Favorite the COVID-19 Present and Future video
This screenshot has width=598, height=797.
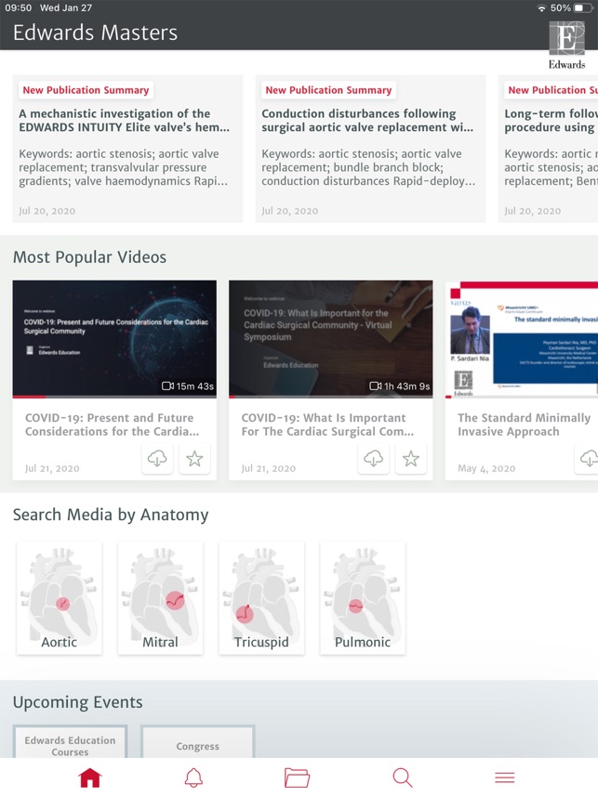[194, 459]
